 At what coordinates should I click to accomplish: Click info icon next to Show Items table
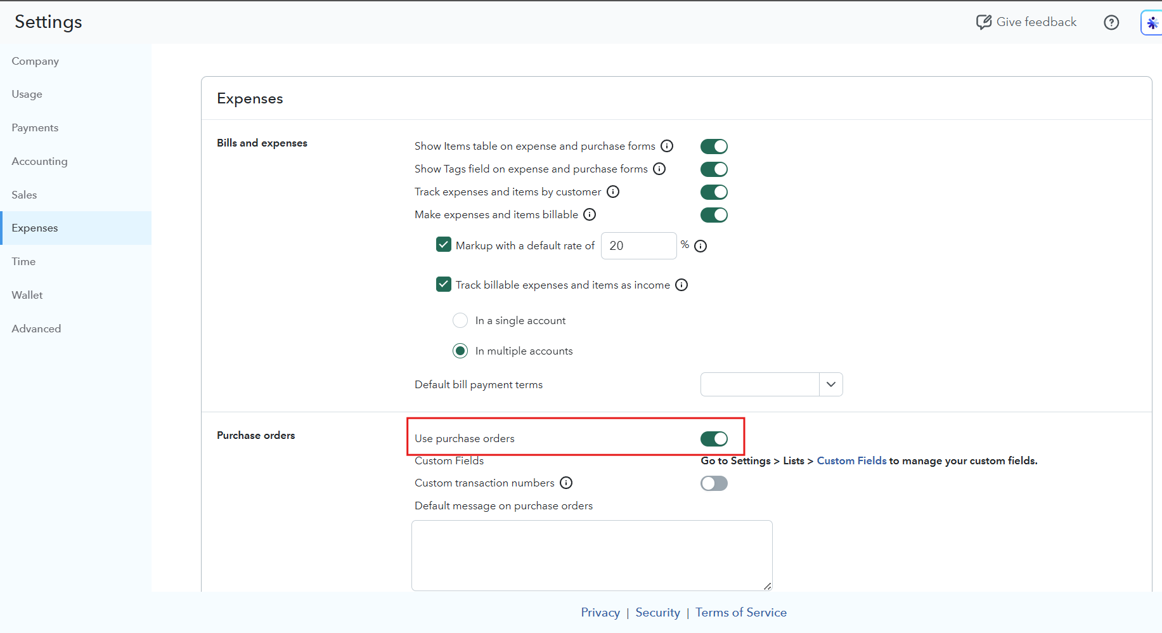[x=667, y=146]
